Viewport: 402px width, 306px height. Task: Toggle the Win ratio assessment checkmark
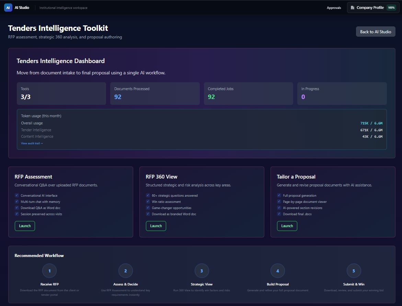(148, 201)
